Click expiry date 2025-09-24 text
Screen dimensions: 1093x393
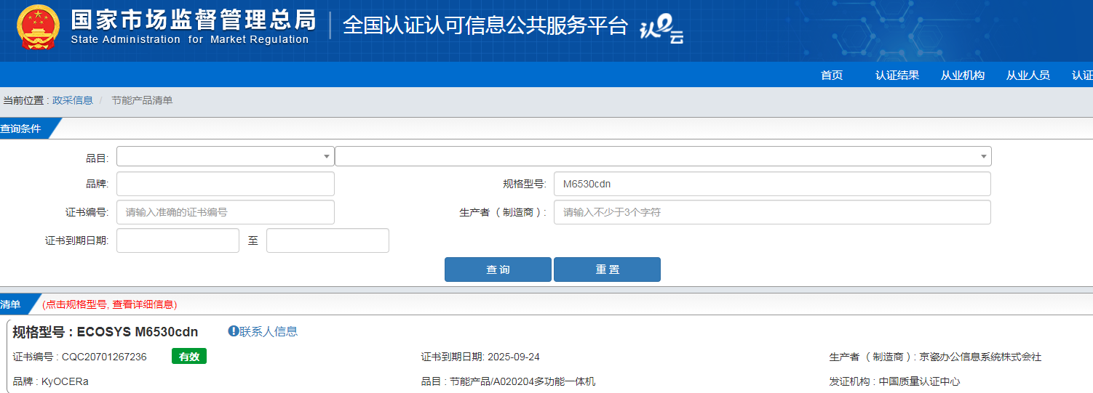coord(514,357)
